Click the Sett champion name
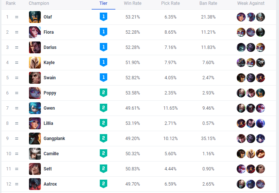This screenshot has height=193, width=279. tap(47, 169)
